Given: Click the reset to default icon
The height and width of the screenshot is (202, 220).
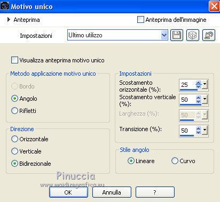Looking at the screenshot, I should pyautogui.click(x=209, y=35).
